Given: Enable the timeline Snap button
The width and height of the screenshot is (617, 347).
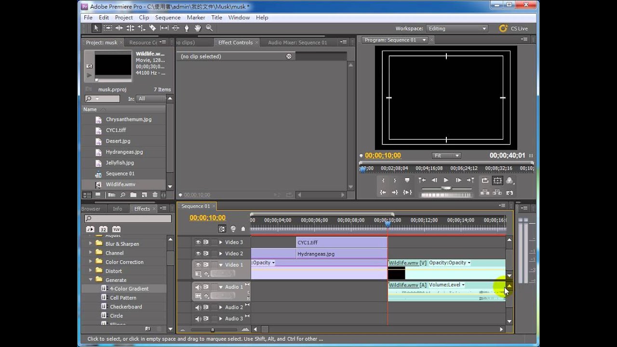Looking at the screenshot, I should coord(222,229).
